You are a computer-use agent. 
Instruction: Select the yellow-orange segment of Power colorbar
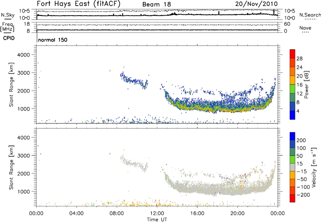pos(293,80)
